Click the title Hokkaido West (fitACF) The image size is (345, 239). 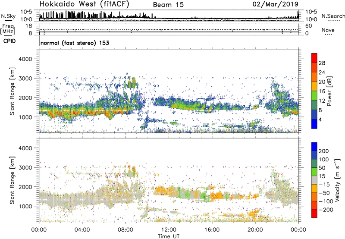[84, 4]
